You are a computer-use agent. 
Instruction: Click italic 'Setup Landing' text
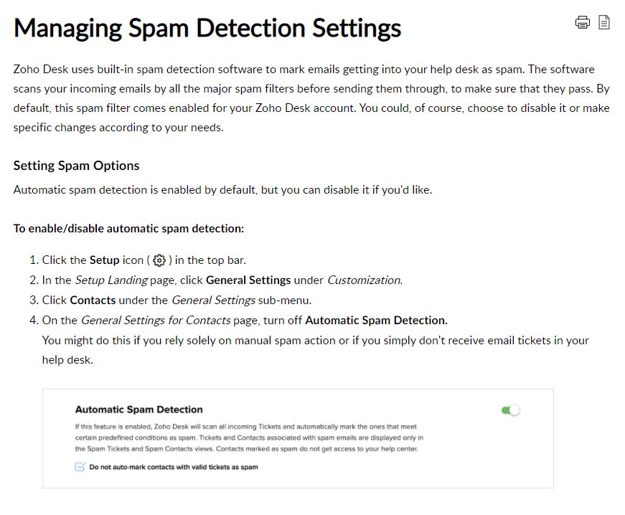tap(111, 280)
